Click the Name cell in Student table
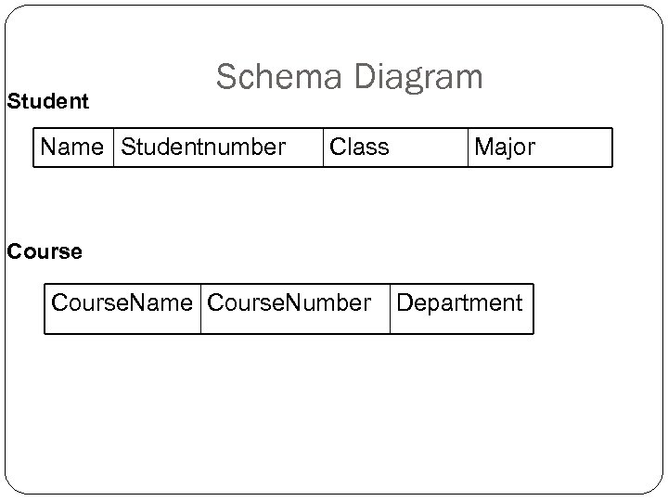Image resolution: width=668 pixels, height=501 pixels. click(x=74, y=147)
